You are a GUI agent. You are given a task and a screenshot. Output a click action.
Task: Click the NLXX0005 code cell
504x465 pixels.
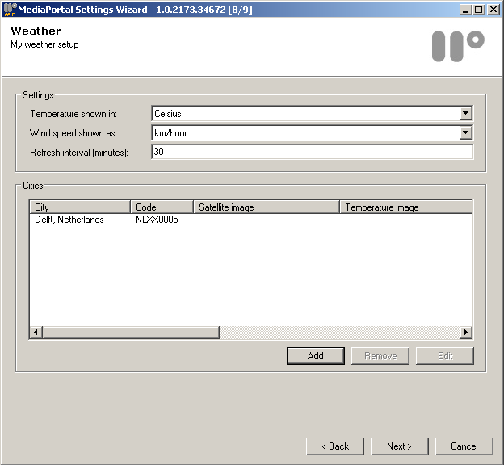[157, 220]
